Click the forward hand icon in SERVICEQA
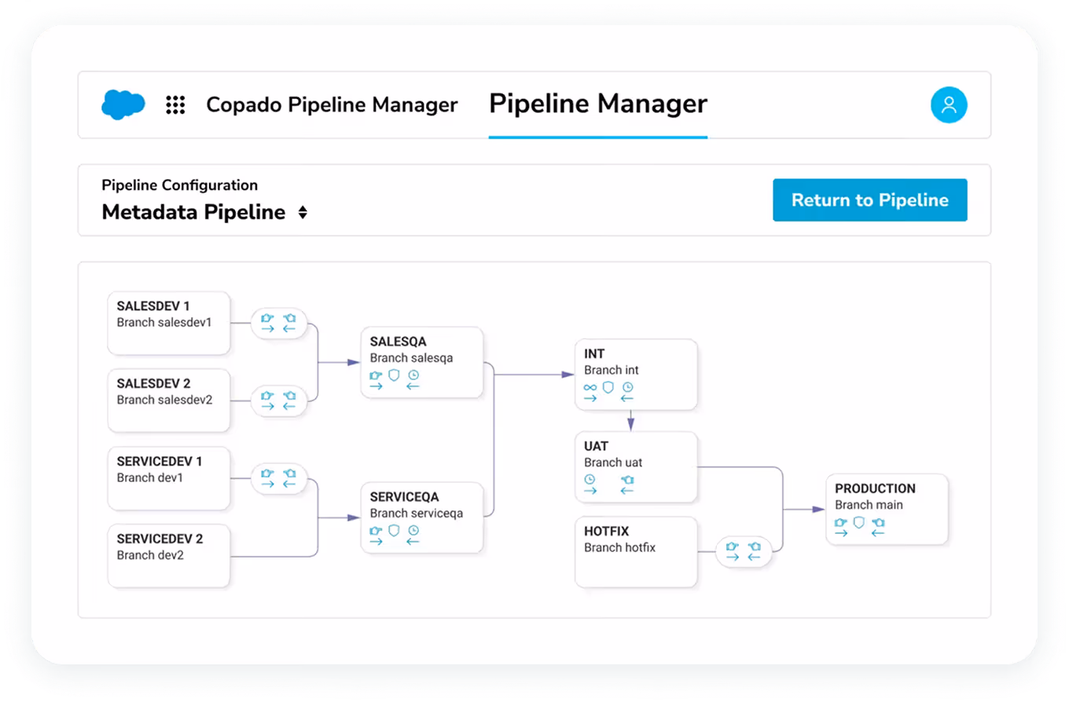Screen dimensions: 1069x702 pos(377,530)
